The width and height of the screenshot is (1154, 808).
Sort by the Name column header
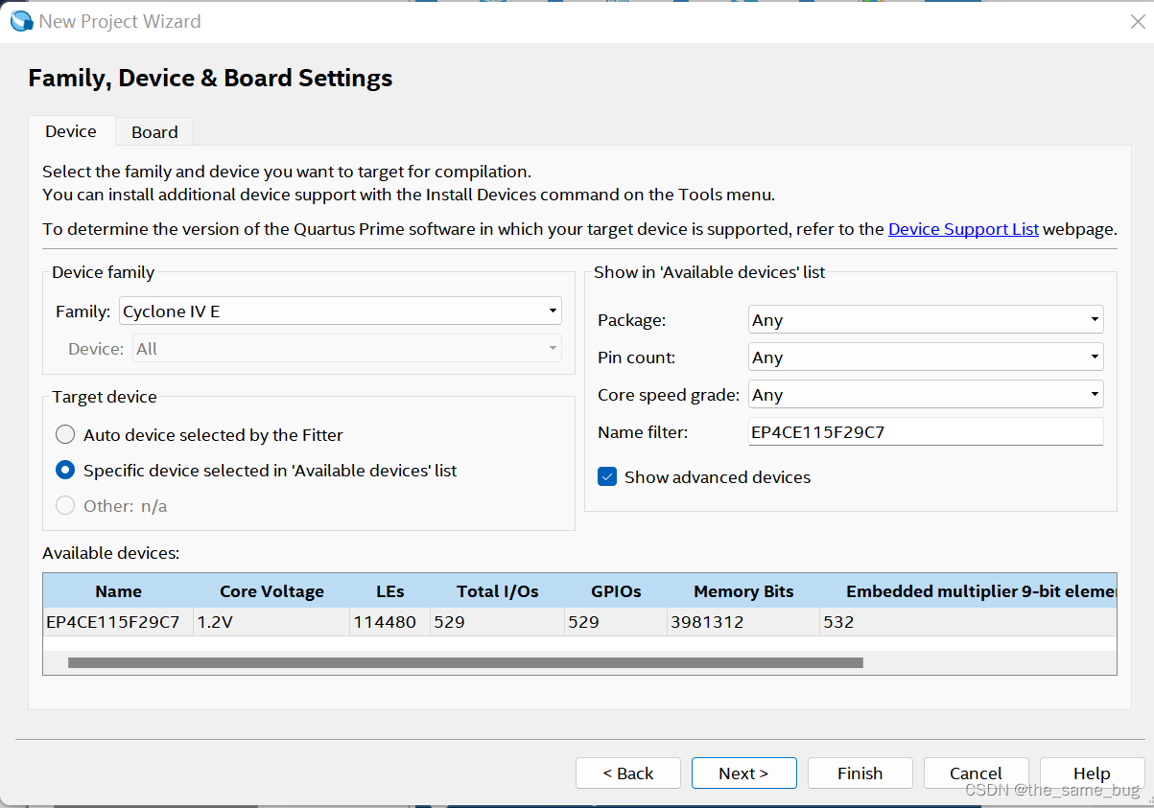(118, 590)
